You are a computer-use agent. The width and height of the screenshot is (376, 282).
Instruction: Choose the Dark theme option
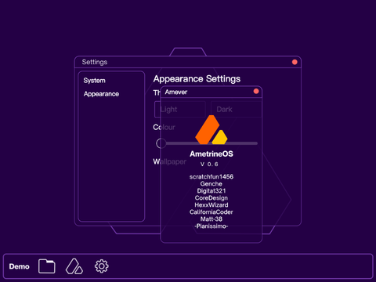236,109
